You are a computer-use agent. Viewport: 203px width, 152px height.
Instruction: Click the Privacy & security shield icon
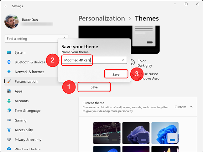[9, 139]
